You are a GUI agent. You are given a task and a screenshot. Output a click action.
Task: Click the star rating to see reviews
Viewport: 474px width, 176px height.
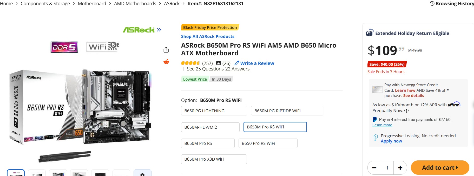(x=190, y=63)
